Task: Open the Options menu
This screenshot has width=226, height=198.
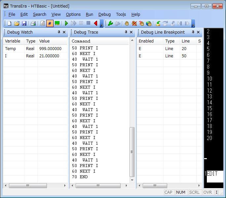Action: [73, 14]
